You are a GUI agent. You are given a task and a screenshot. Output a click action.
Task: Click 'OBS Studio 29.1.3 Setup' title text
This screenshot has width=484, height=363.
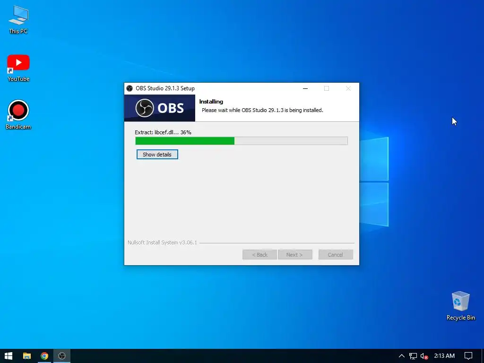pyautogui.click(x=165, y=88)
